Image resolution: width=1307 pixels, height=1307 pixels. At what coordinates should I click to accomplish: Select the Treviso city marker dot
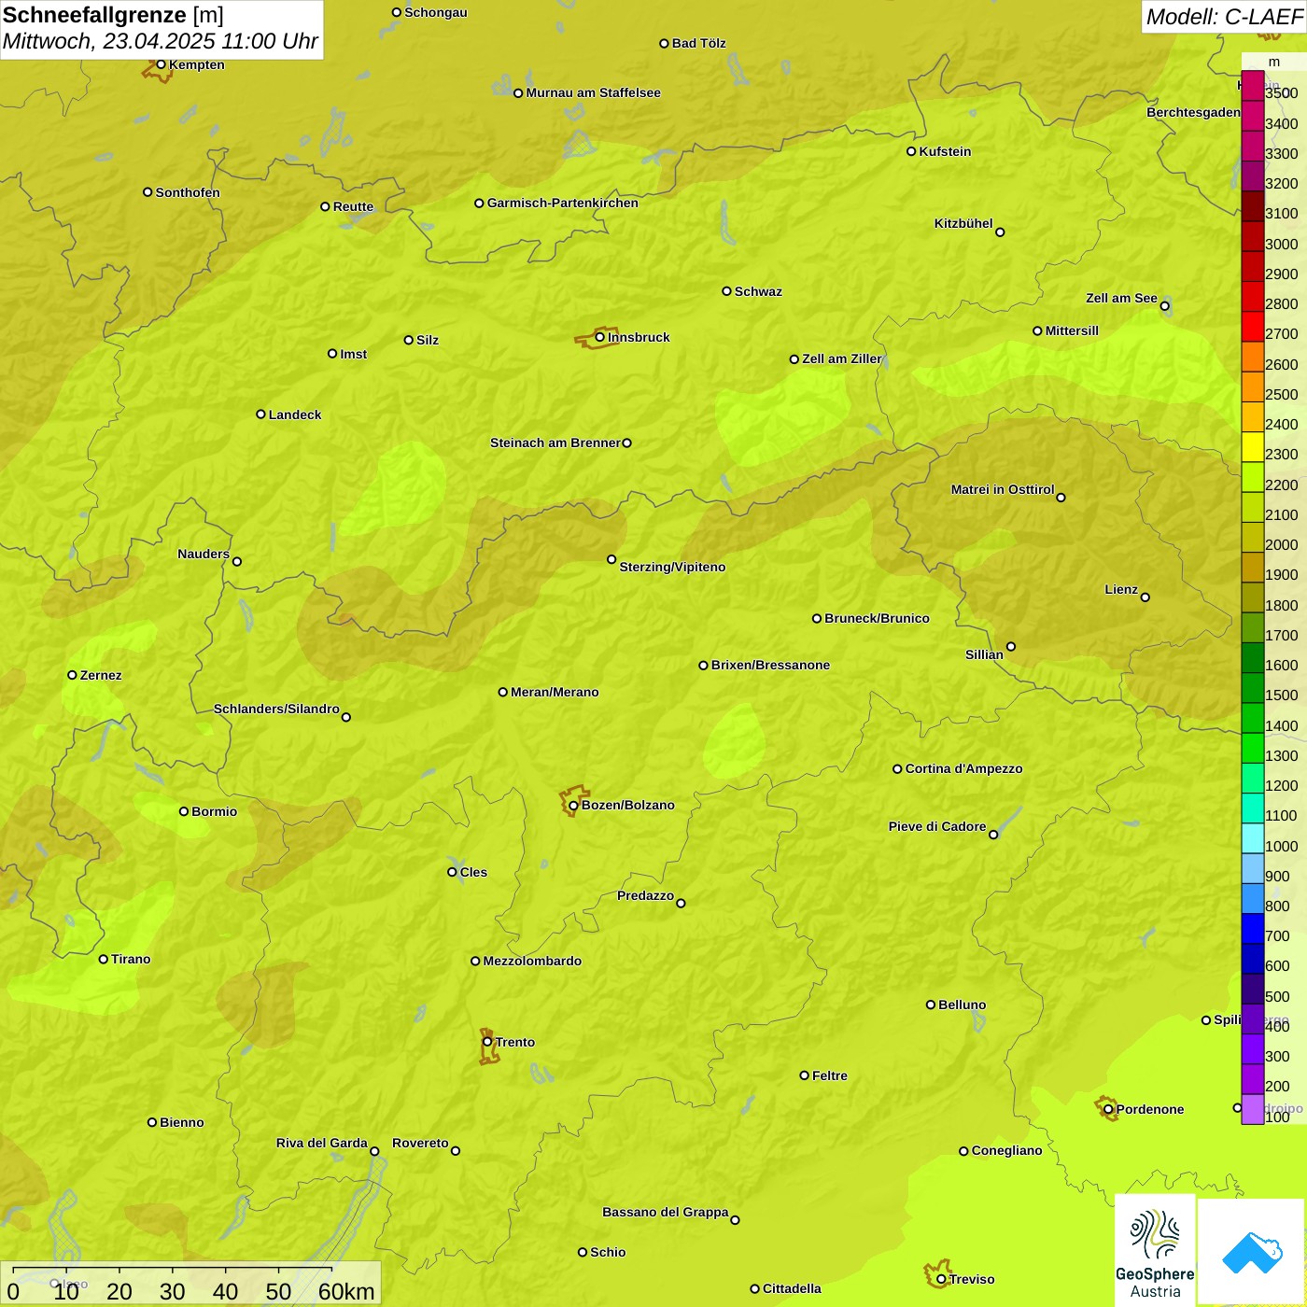click(941, 1279)
